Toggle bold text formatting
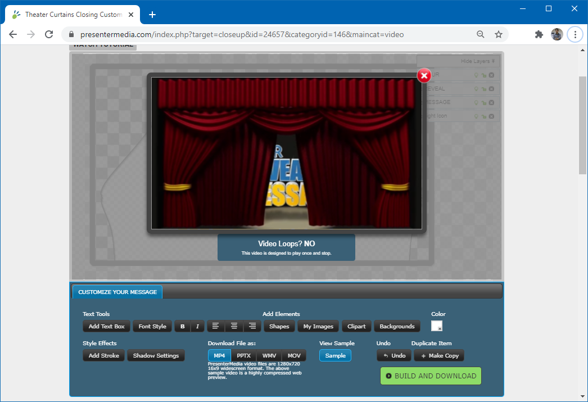 [182, 326]
